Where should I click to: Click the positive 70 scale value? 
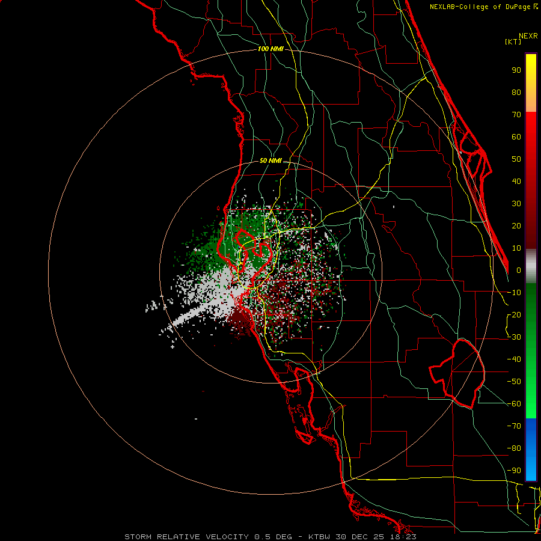[516, 115]
